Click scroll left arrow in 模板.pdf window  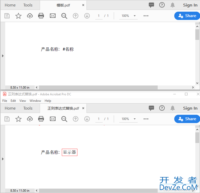pyautogui.click(x=37, y=87)
